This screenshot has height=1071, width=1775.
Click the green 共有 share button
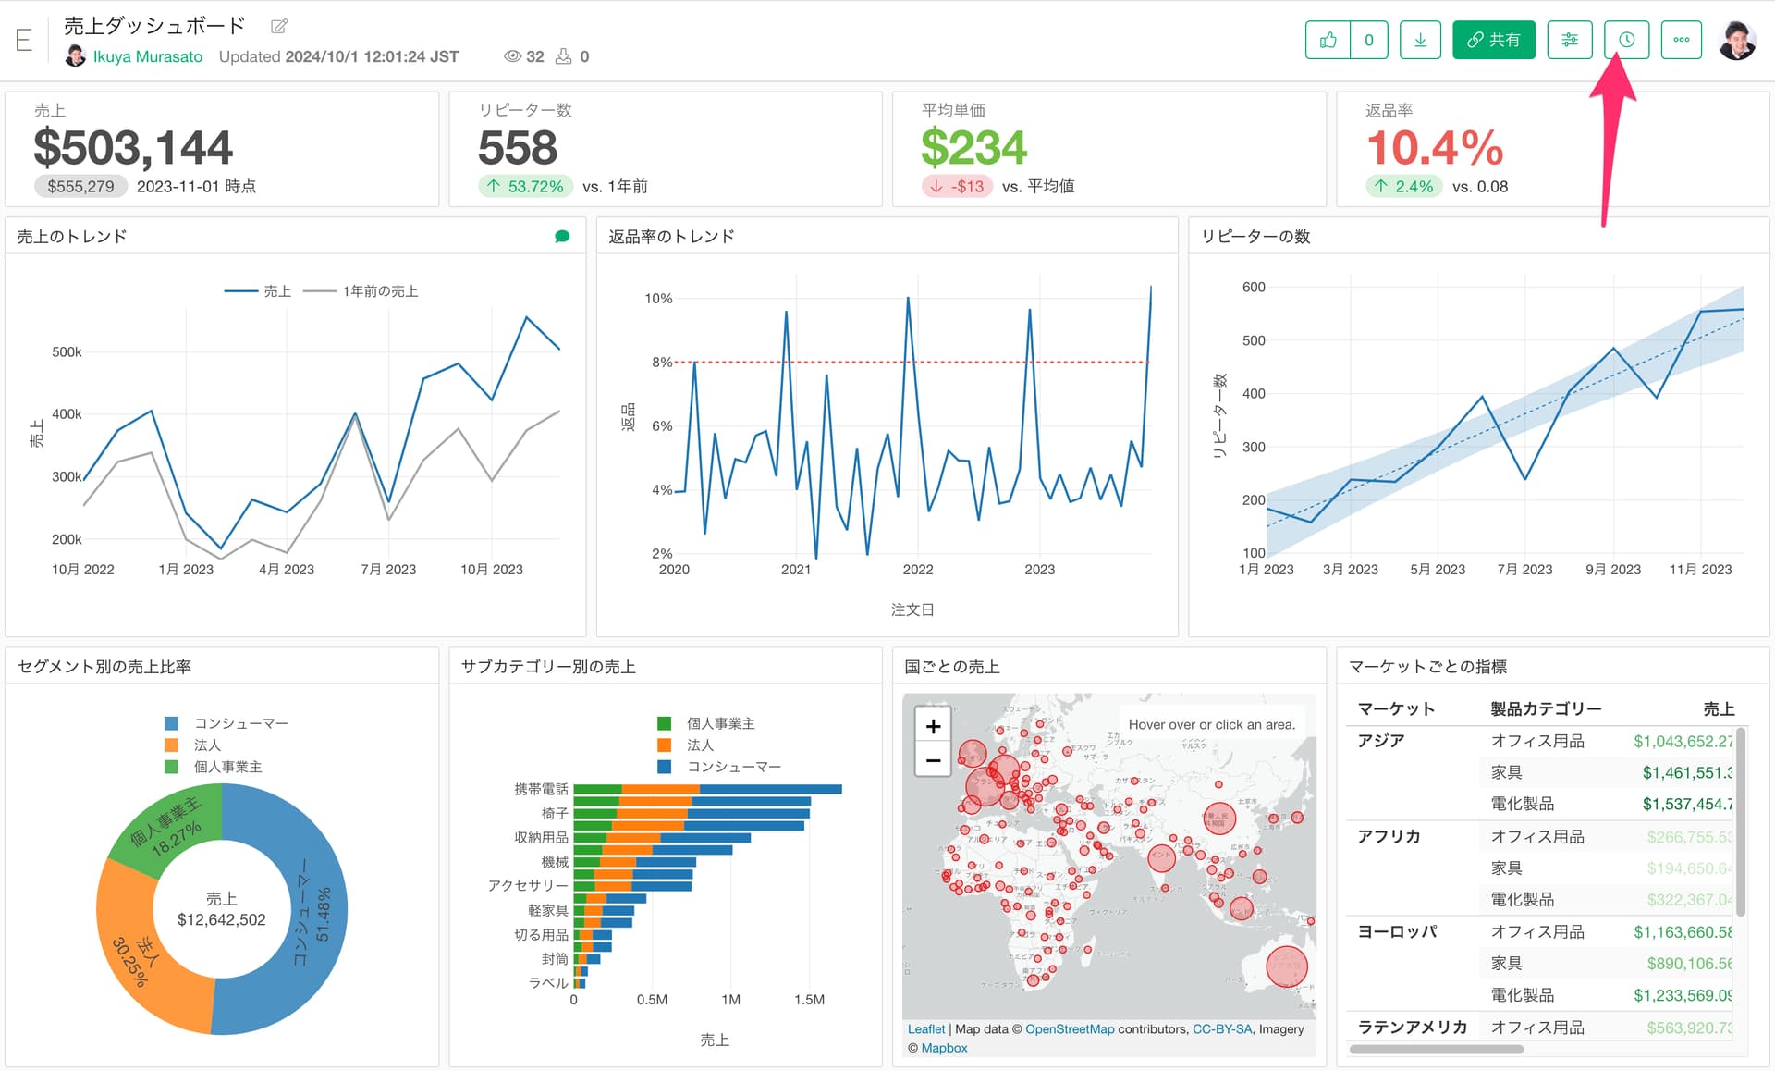[x=1494, y=40]
